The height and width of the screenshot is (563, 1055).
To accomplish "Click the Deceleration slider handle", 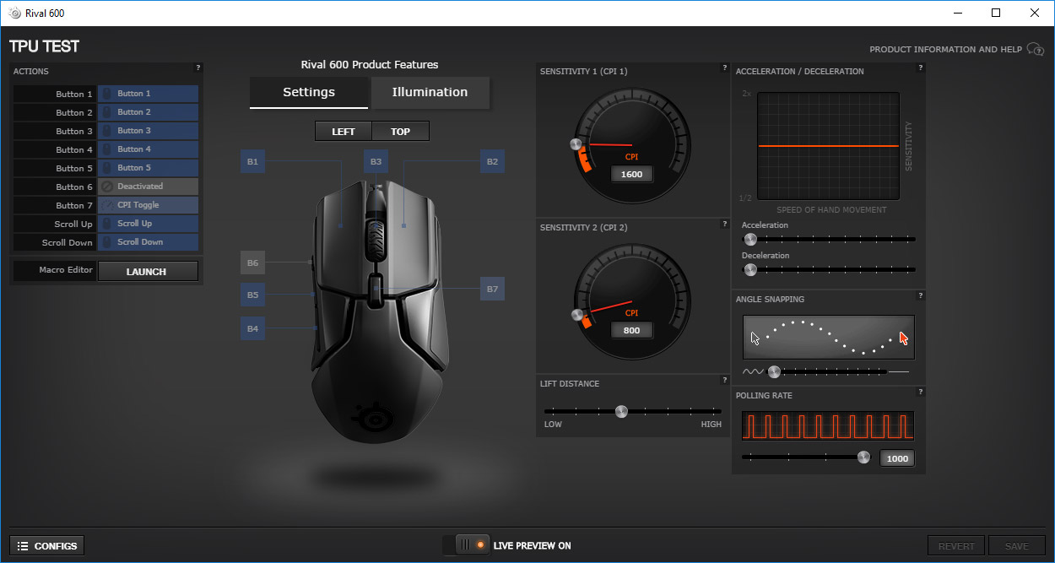I will coord(750,270).
